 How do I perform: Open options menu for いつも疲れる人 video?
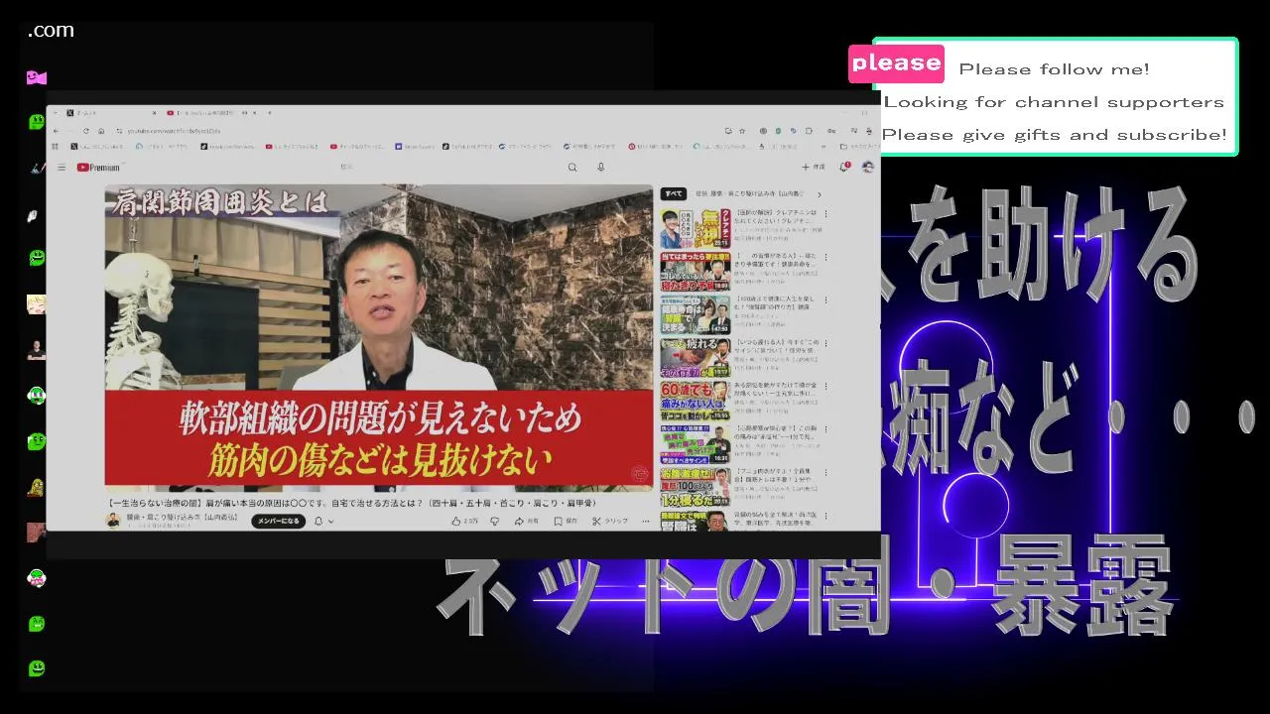tap(825, 343)
